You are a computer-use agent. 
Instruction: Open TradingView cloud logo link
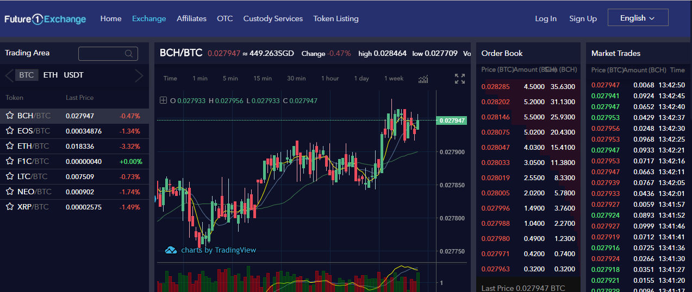(x=171, y=250)
